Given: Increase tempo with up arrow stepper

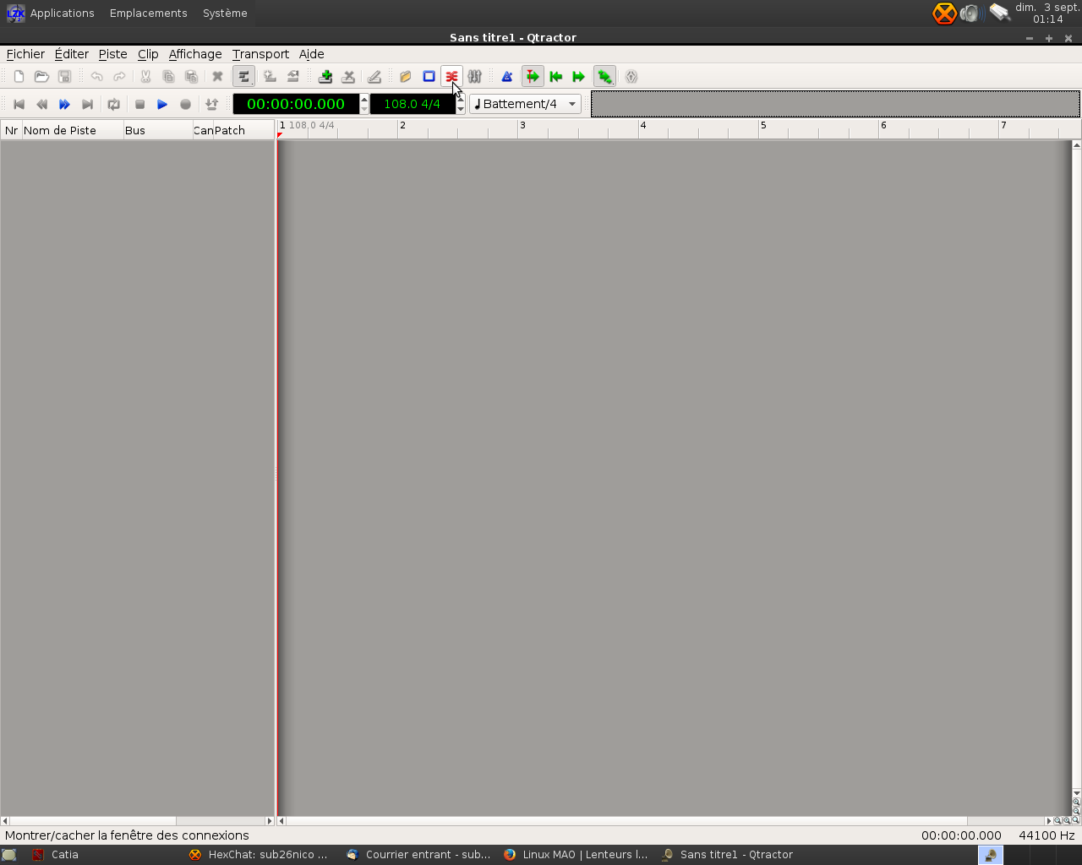Looking at the screenshot, I should pos(461,99).
